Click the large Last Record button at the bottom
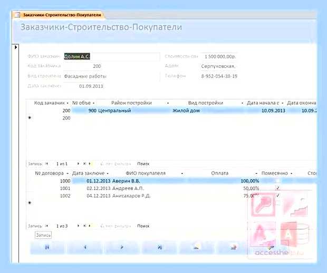 coord(159,247)
